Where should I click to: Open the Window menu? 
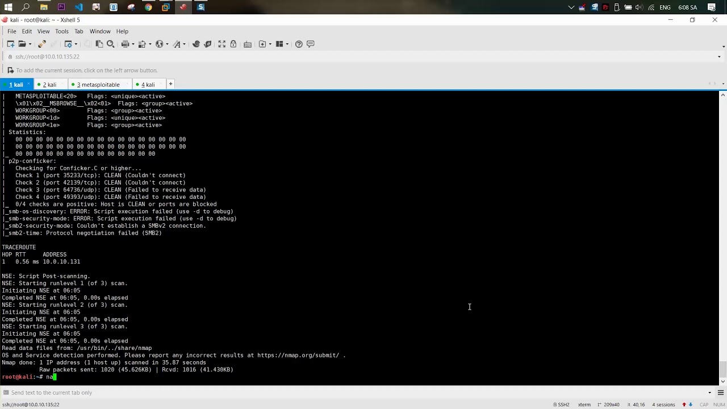point(100,31)
